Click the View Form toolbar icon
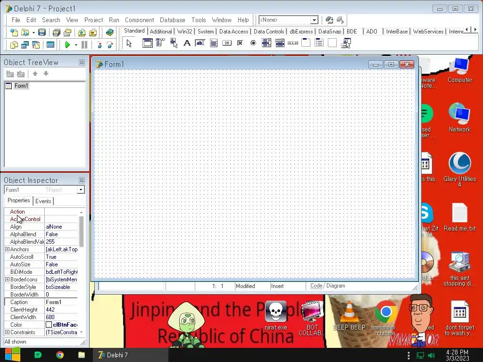The width and height of the screenshot is (483, 362). 25,45
